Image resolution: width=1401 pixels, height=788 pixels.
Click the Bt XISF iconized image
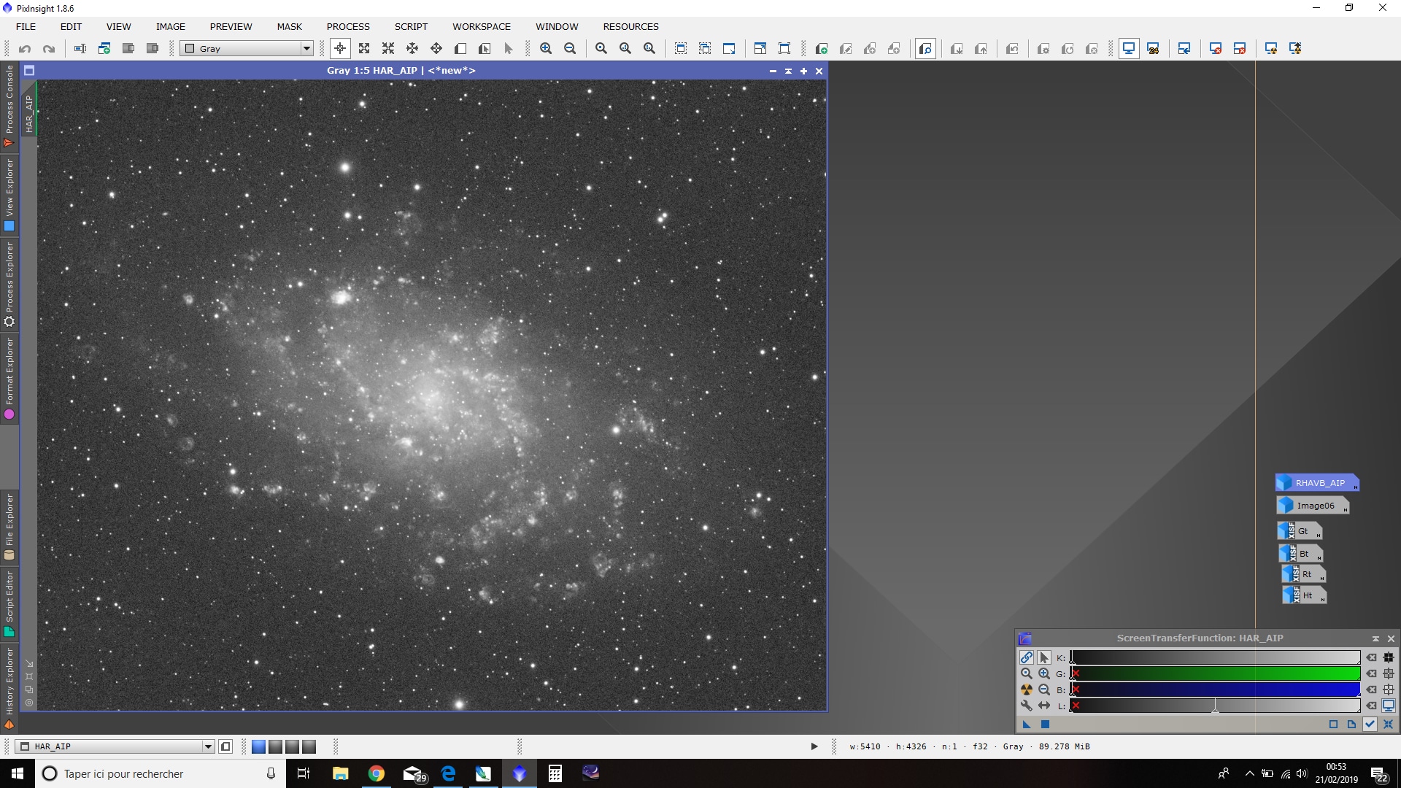tap(1301, 554)
